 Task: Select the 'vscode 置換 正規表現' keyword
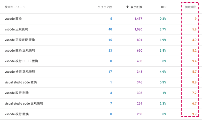click(x=20, y=51)
